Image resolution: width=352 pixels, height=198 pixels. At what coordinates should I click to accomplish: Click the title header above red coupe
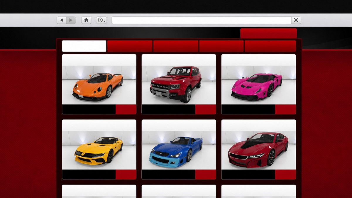(258, 125)
